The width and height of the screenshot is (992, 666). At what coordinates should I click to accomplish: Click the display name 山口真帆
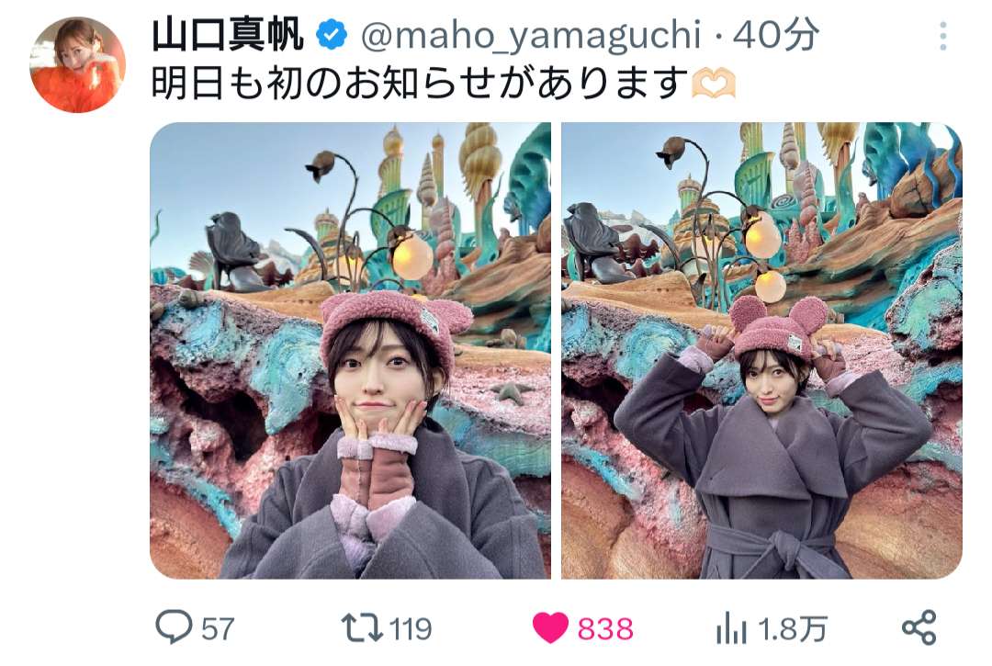point(229,35)
